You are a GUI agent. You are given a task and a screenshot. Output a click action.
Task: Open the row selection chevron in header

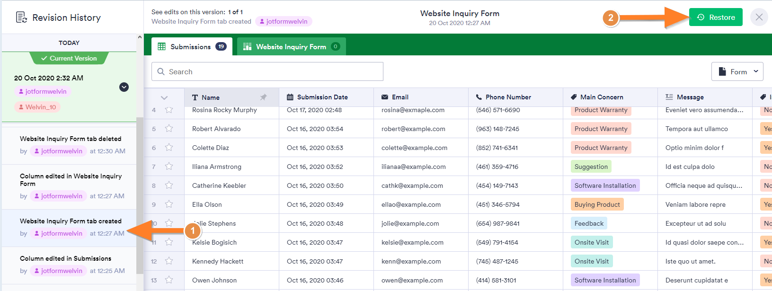(164, 97)
